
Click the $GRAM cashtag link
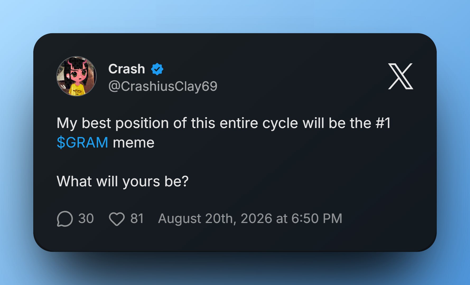[x=82, y=142]
